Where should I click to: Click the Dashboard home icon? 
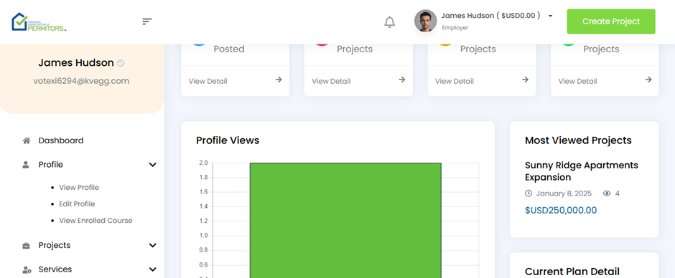27,140
